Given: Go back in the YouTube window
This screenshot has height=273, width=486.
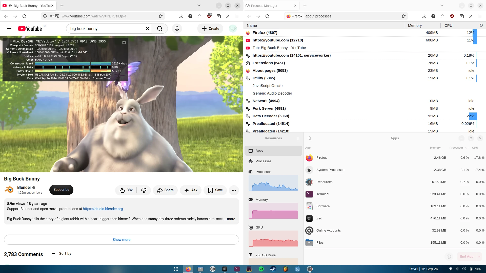Looking at the screenshot, I should pos(6,16).
